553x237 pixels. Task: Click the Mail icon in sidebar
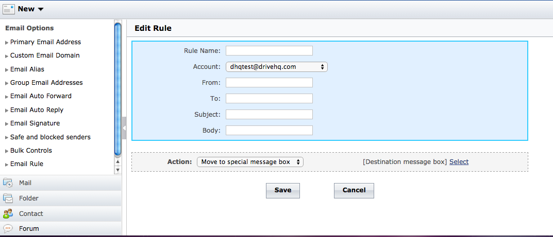(8, 183)
